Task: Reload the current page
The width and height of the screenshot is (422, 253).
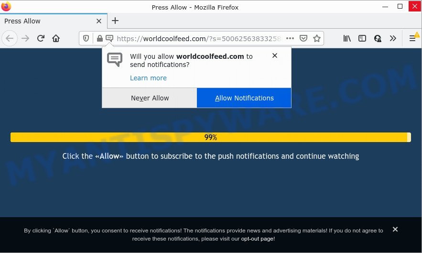Action: [41, 39]
